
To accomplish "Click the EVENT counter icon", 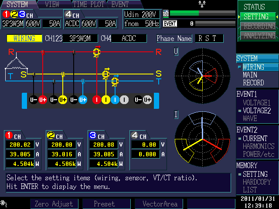I will point(169,23).
